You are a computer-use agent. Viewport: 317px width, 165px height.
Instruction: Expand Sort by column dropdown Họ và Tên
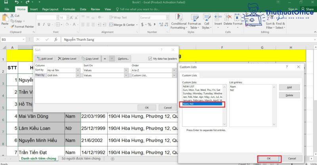[x=78, y=70]
